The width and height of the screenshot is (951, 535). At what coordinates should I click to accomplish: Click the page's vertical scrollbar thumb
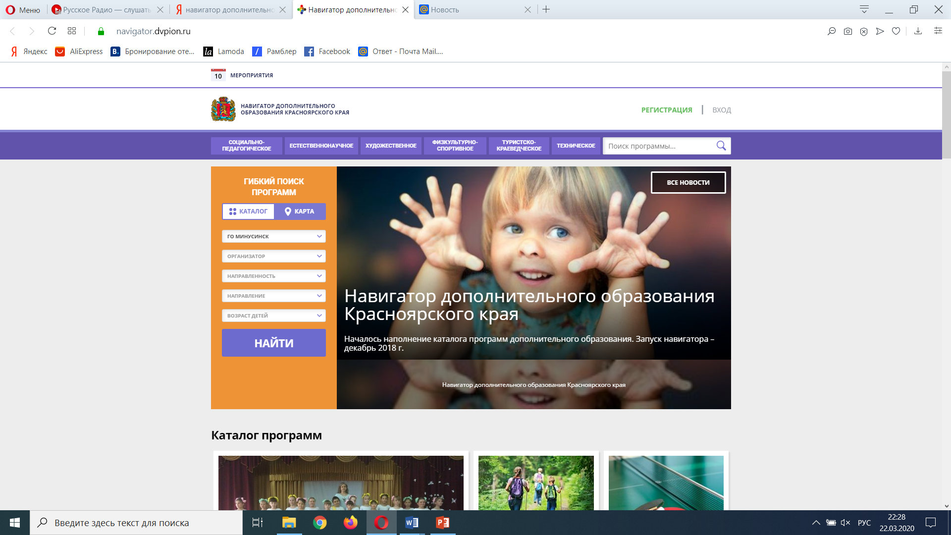tap(946, 114)
